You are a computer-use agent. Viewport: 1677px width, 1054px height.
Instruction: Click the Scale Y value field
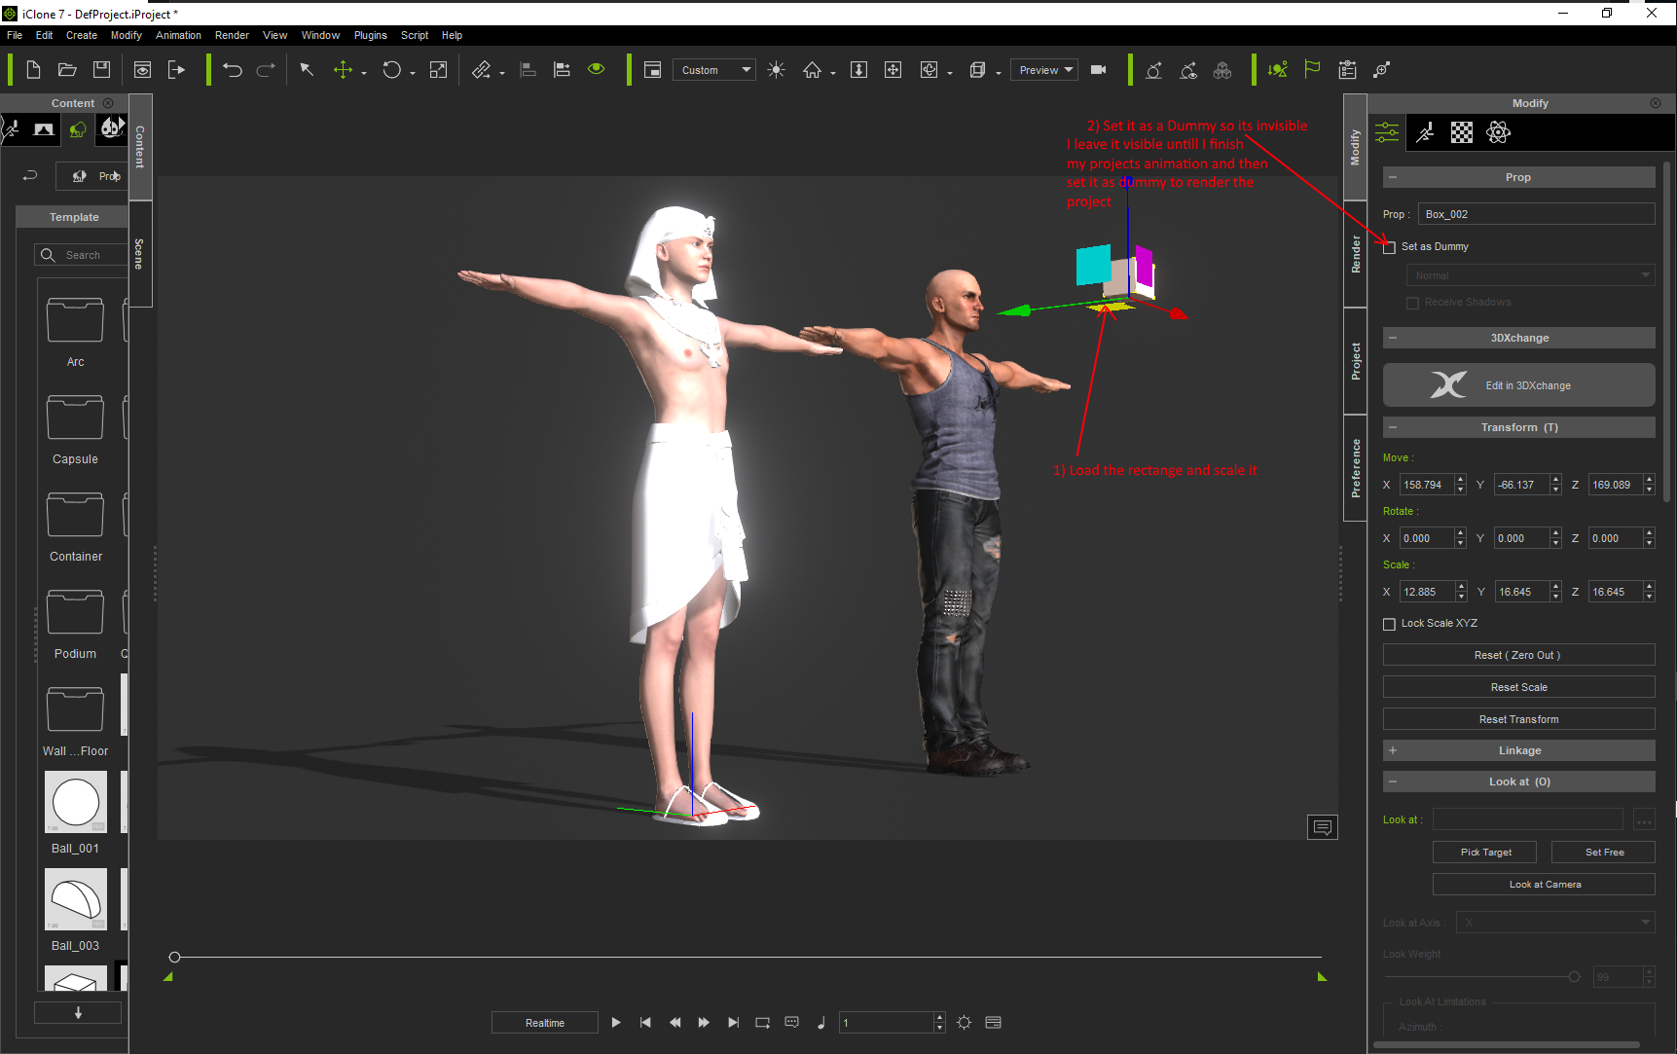pos(1521,592)
